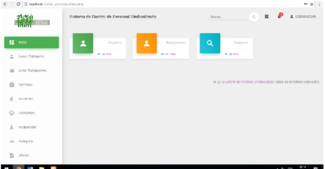
Task: Open the Inicio dashboard menu item
Action: coord(31,42)
